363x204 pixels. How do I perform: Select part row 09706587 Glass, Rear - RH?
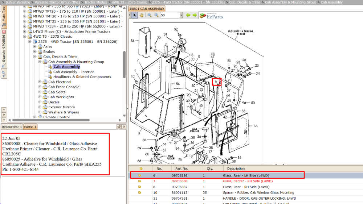point(246,187)
